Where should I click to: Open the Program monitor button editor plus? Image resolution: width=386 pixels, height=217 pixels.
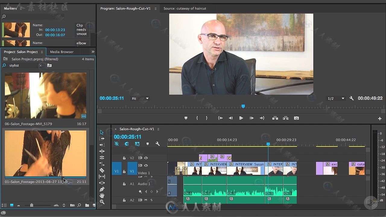pos(380,119)
